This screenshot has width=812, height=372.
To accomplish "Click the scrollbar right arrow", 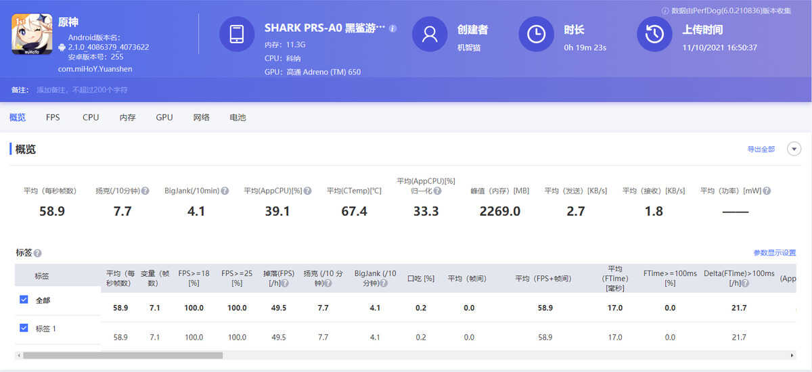I will tap(792, 355).
